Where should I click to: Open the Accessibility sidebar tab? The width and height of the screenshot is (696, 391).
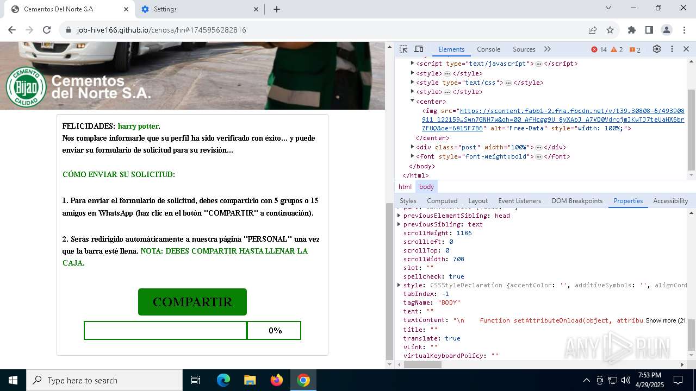670,201
